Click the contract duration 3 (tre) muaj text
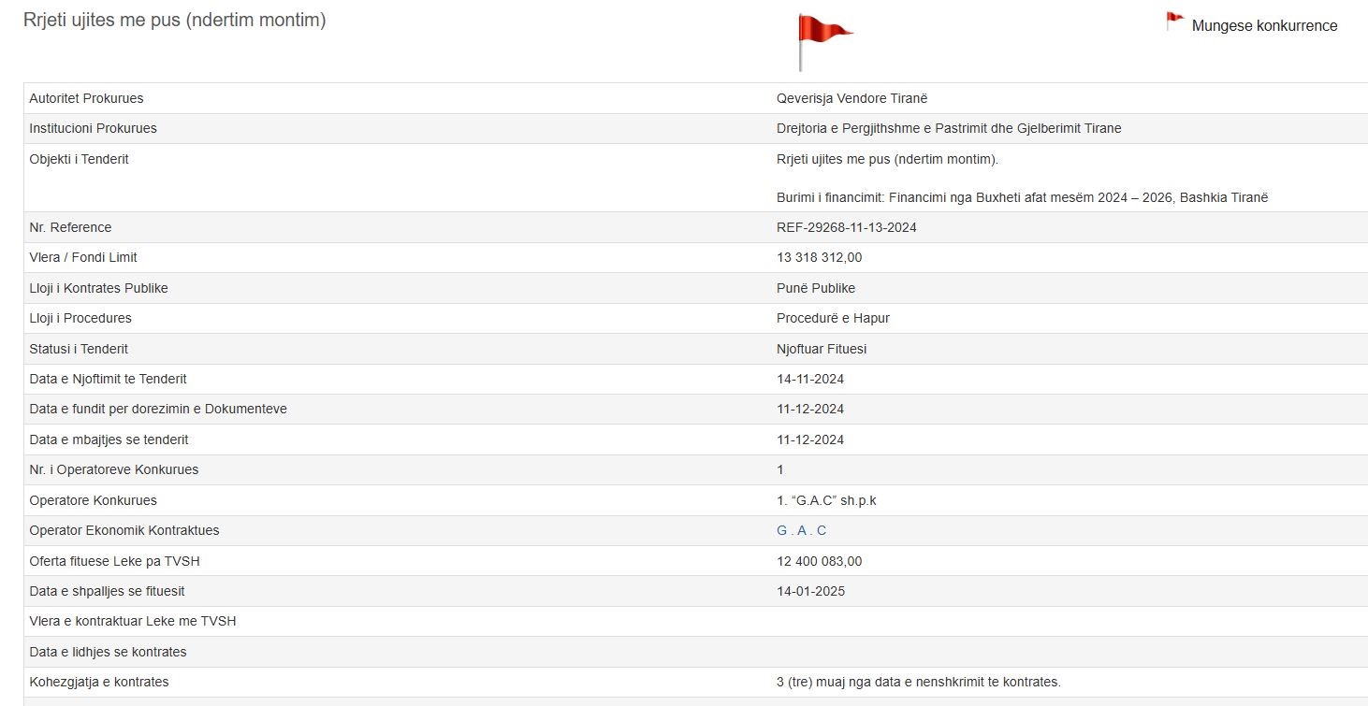The width and height of the screenshot is (1368, 706). (x=918, y=682)
